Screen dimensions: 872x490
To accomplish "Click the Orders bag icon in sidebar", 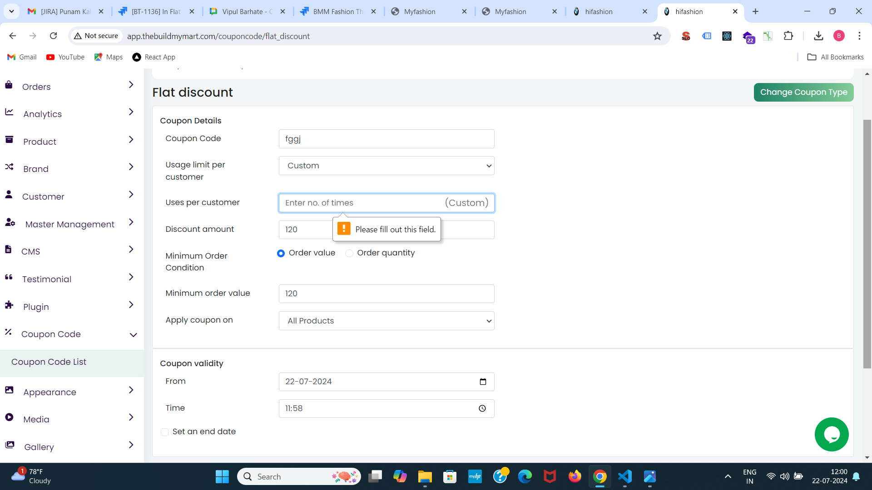I will tap(9, 85).
